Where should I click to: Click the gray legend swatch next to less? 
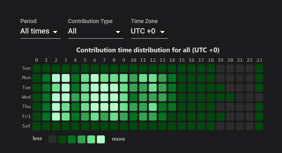coord(52,139)
